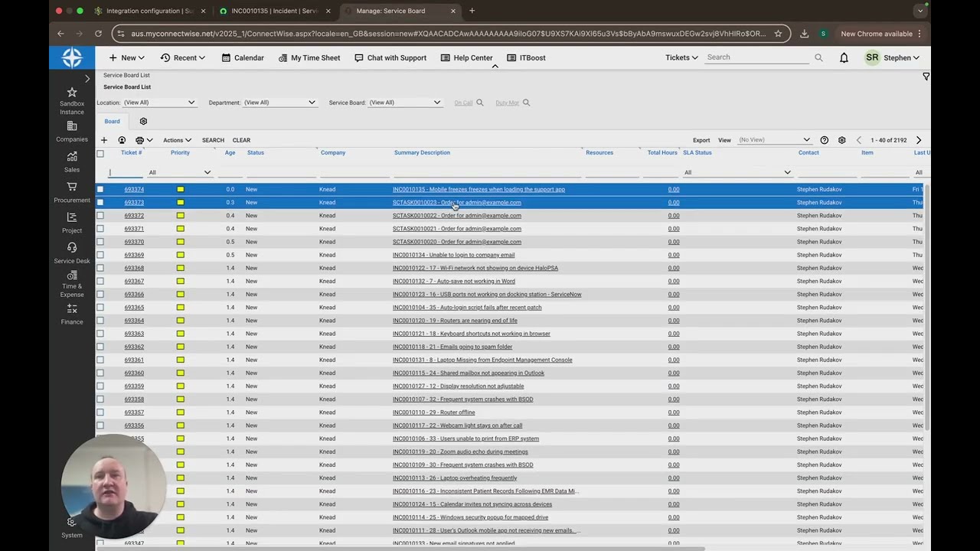
Task: Open the Priority filter dropdown
Action: 180,172
